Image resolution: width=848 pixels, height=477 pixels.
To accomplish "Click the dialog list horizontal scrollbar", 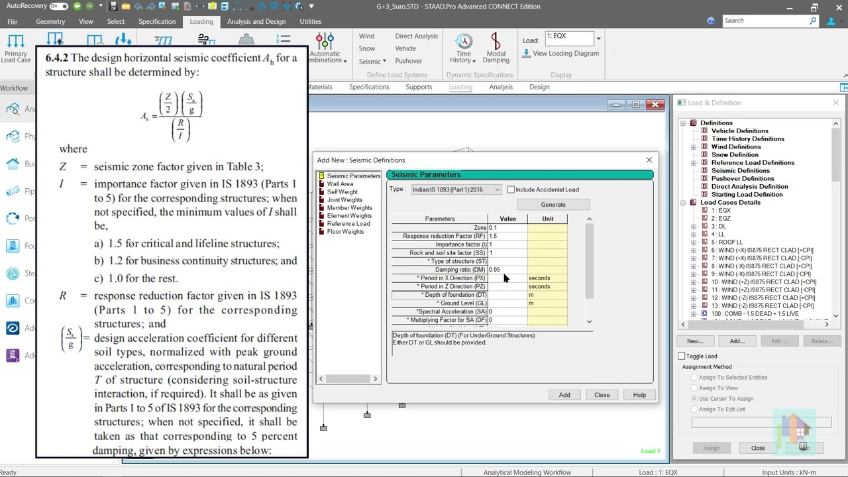I will [x=348, y=378].
